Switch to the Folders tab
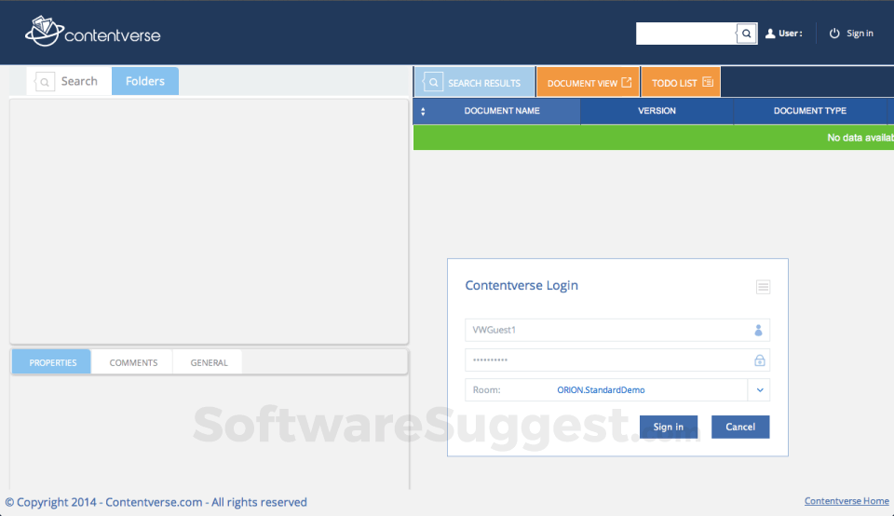The image size is (894, 516). [x=145, y=81]
